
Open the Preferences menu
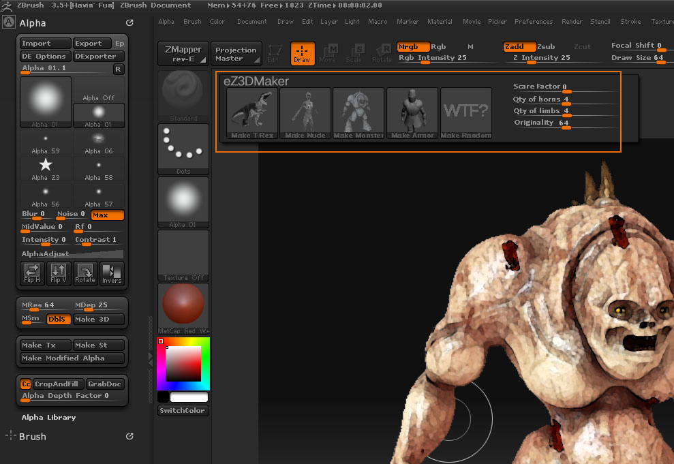pyautogui.click(x=534, y=22)
